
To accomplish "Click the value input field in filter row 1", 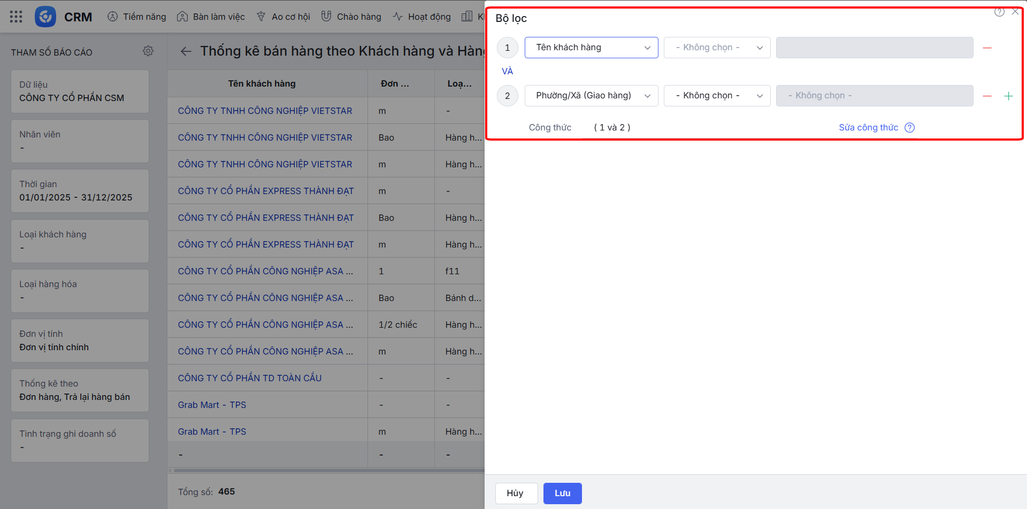I will tap(874, 48).
